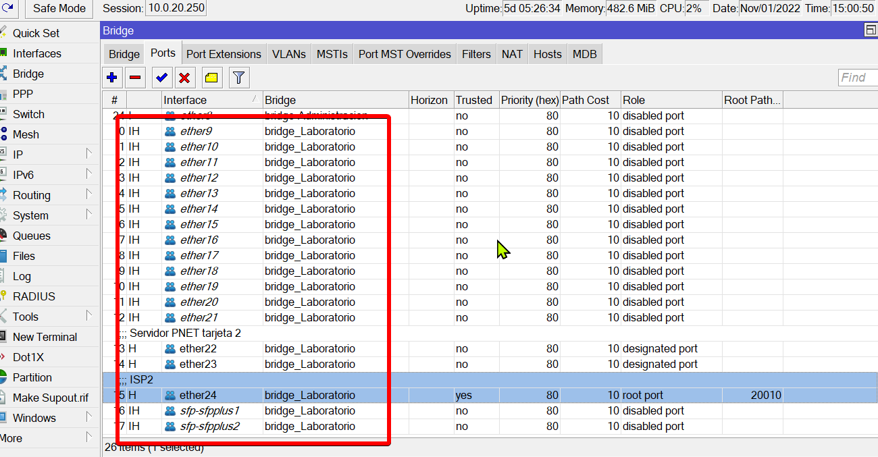The width and height of the screenshot is (878, 457).
Task: Click in the Find search box
Action: [857, 78]
